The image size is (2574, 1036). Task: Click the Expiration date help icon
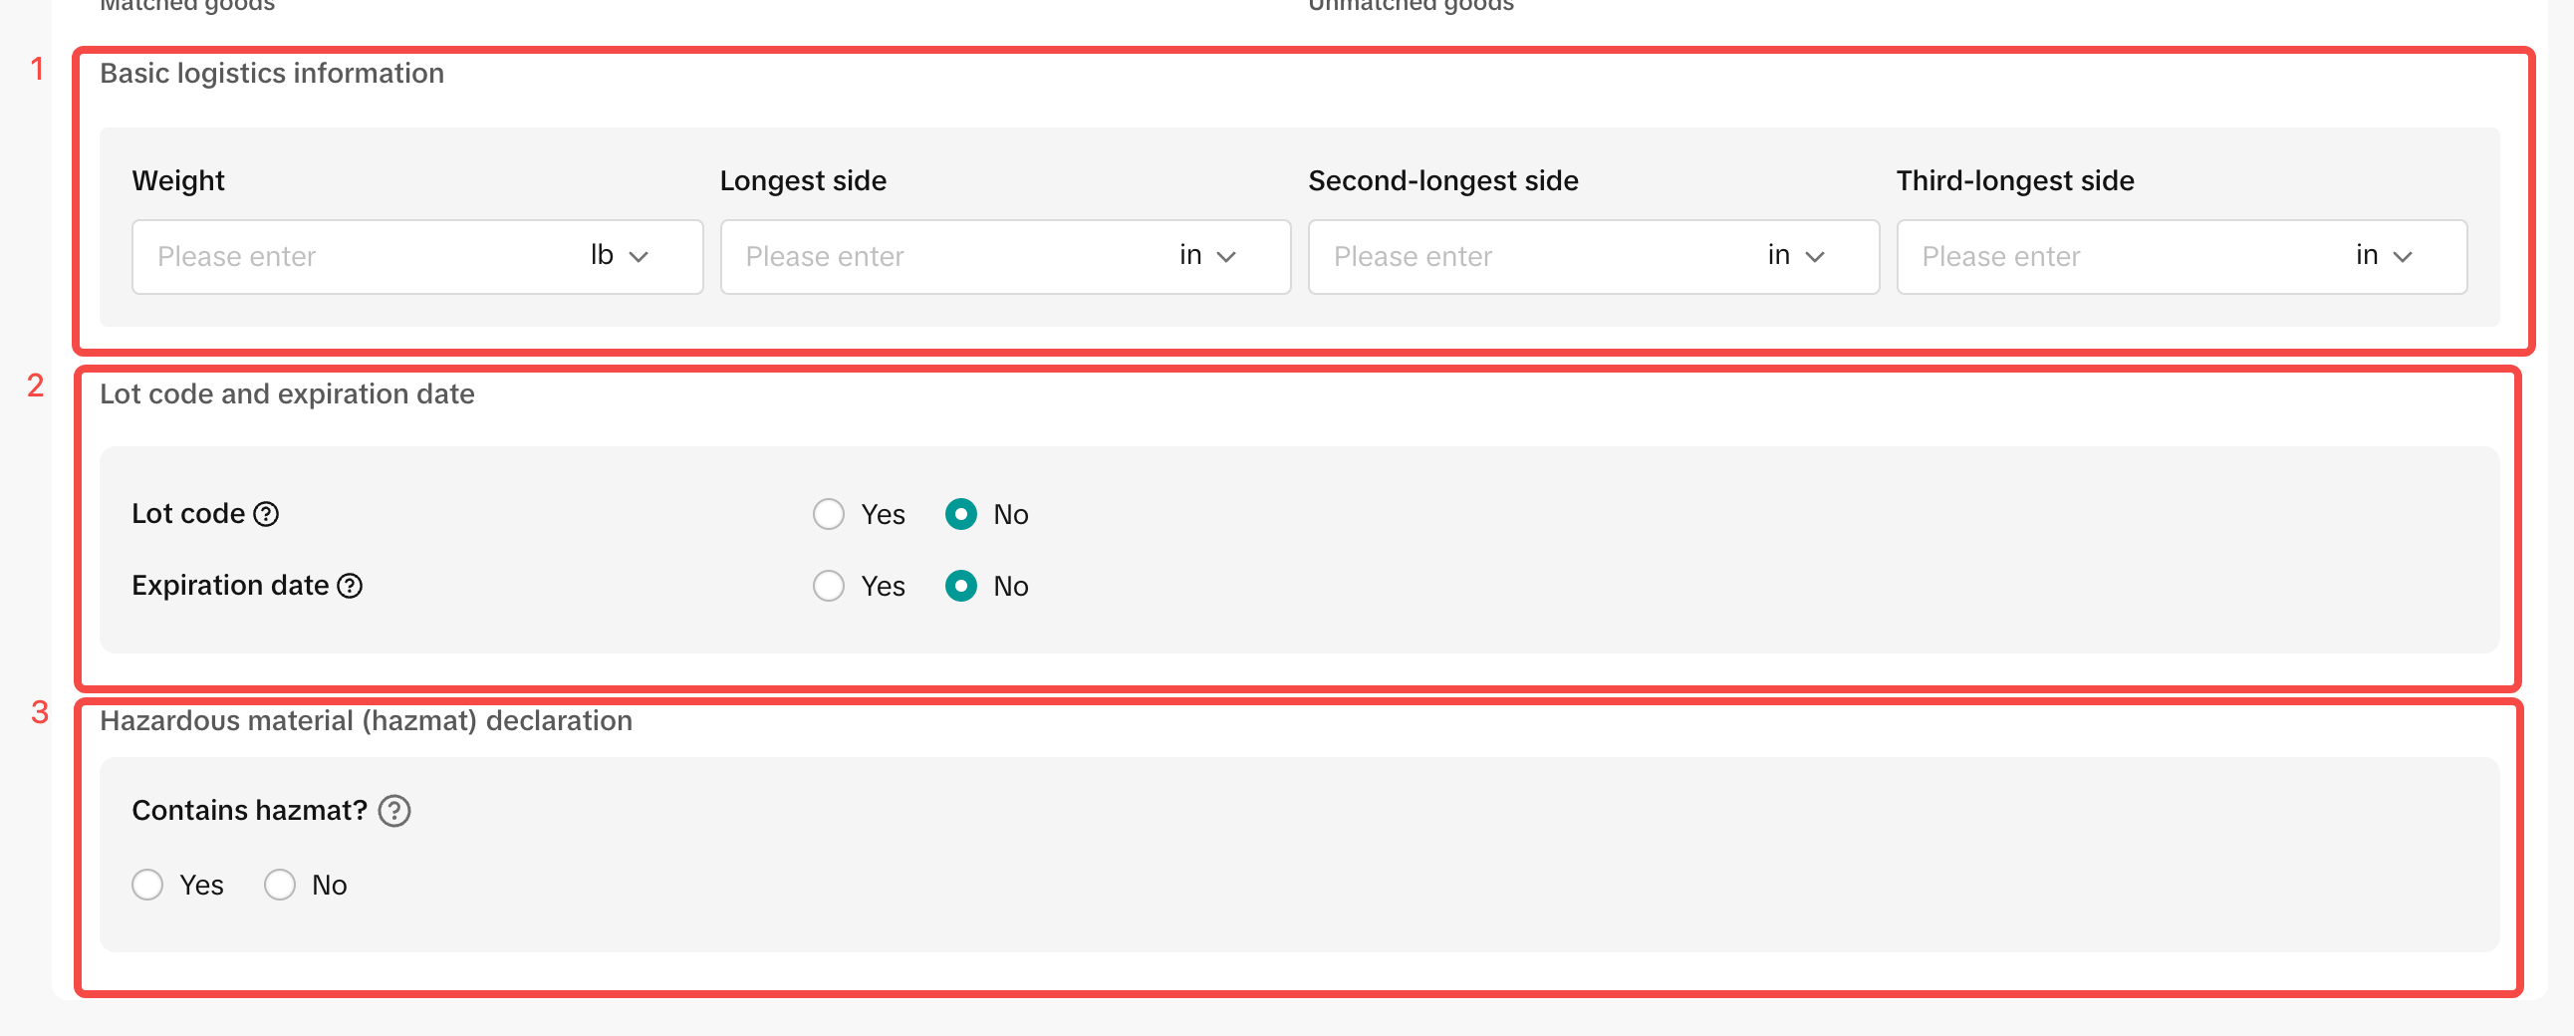(350, 586)
